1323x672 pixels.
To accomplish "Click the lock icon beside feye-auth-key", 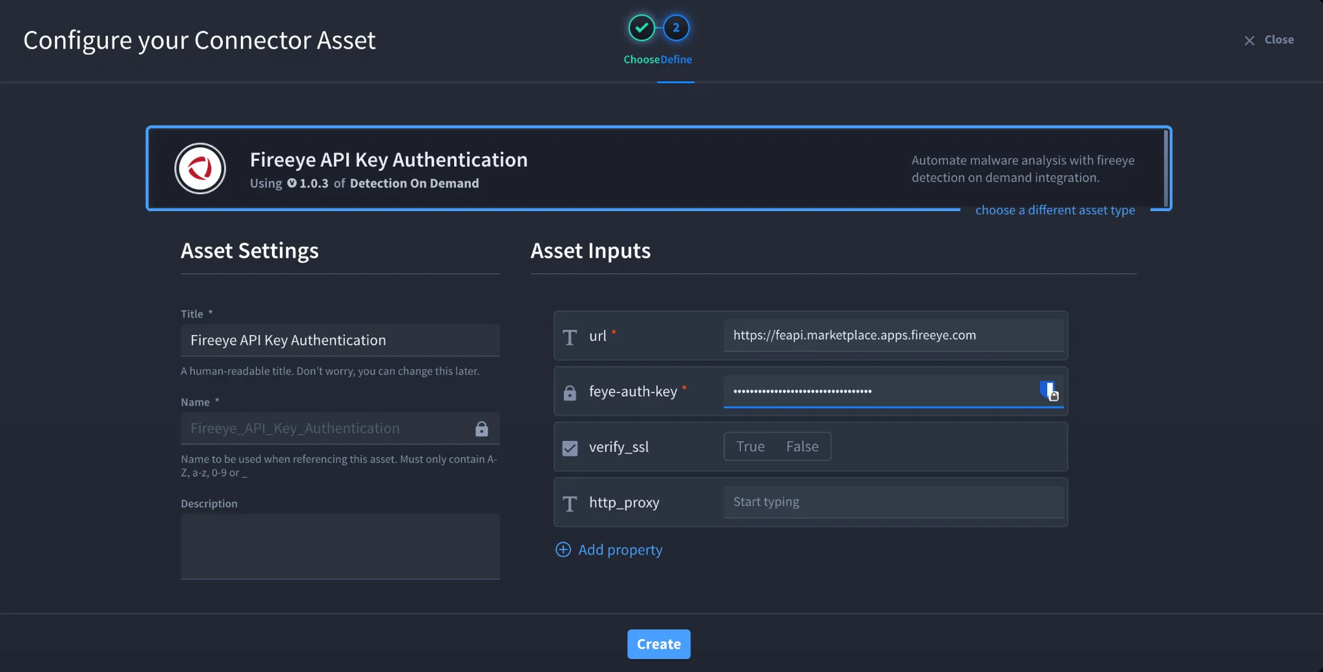I will pos(570,392).
